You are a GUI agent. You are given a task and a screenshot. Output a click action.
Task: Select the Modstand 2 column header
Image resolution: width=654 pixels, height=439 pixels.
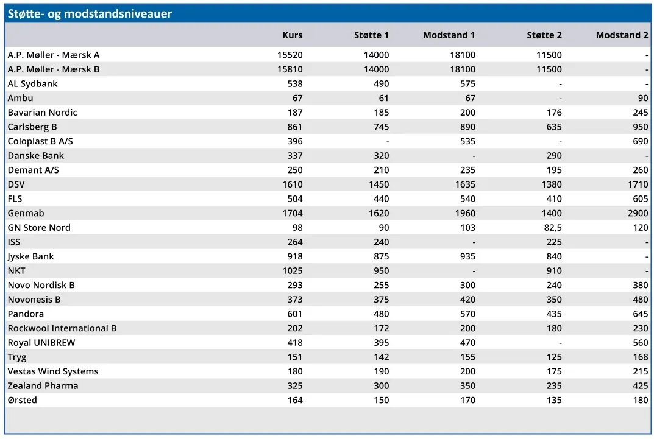point(622,35)
